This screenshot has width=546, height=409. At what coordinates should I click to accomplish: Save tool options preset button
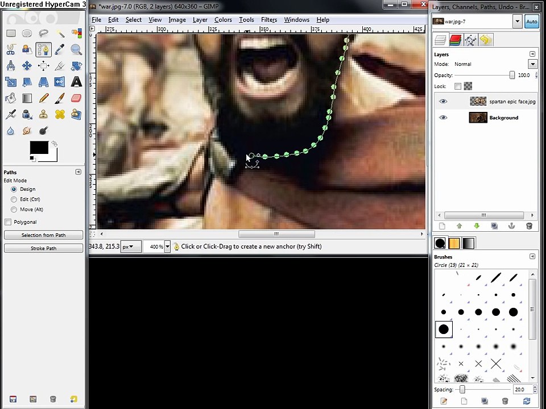pos(13,399)
